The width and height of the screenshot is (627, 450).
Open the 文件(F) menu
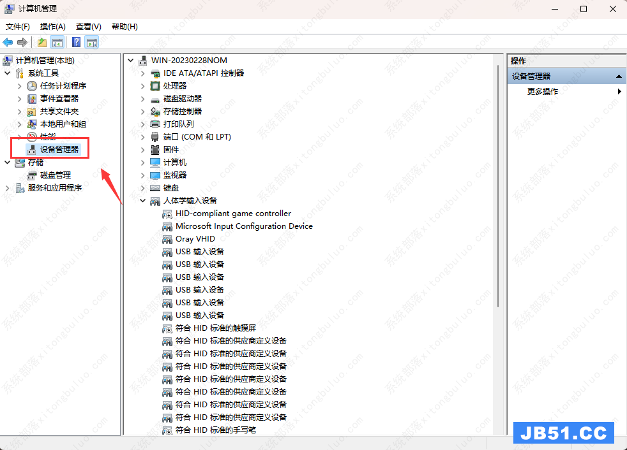(x=18, y=27)
